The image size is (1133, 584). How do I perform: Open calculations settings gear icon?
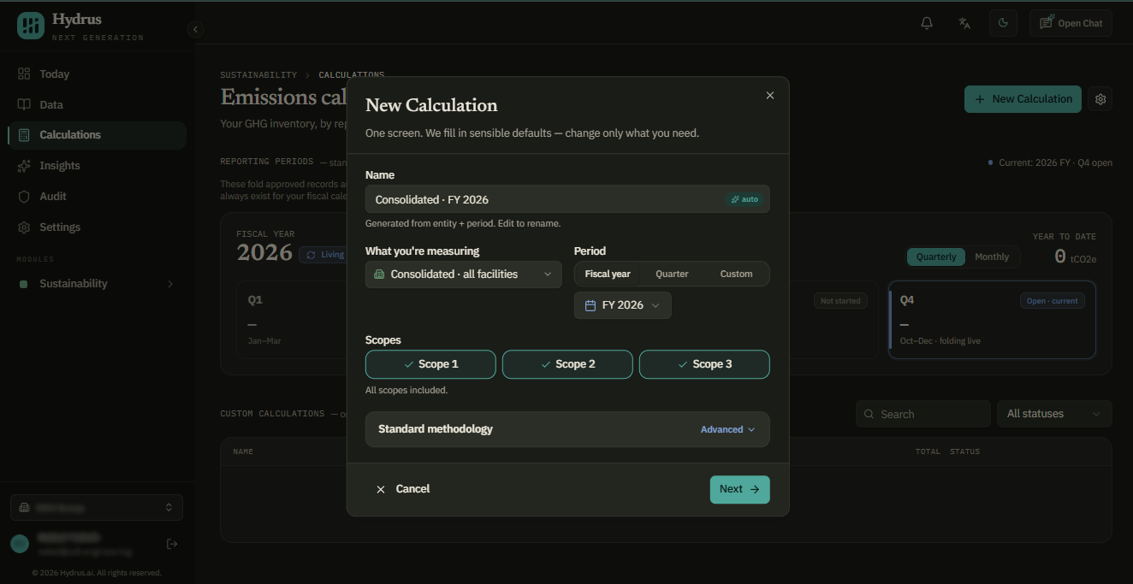tap(1100, 99)
